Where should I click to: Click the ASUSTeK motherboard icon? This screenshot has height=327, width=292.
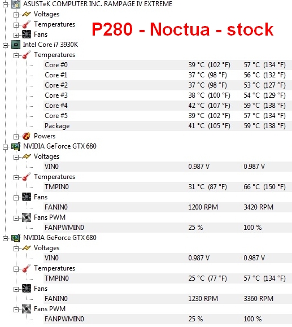16,4
